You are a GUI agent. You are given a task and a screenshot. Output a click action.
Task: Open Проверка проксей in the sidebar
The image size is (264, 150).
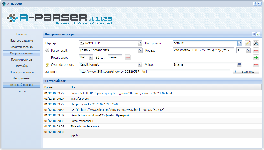tap(22, 72)
